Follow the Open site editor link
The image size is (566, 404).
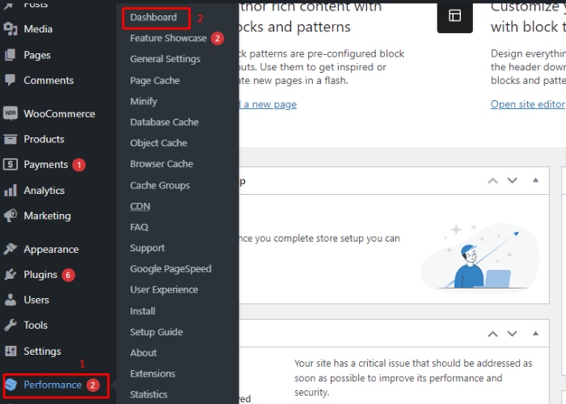tap(528, 104)
